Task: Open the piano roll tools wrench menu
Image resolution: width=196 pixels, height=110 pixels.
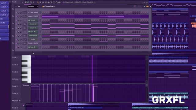Action: coord(25,2)
